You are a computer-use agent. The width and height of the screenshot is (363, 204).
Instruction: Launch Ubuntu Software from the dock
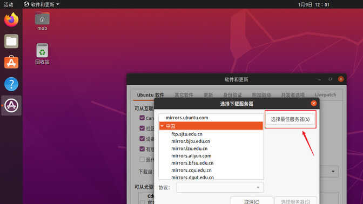pos(11,63)
